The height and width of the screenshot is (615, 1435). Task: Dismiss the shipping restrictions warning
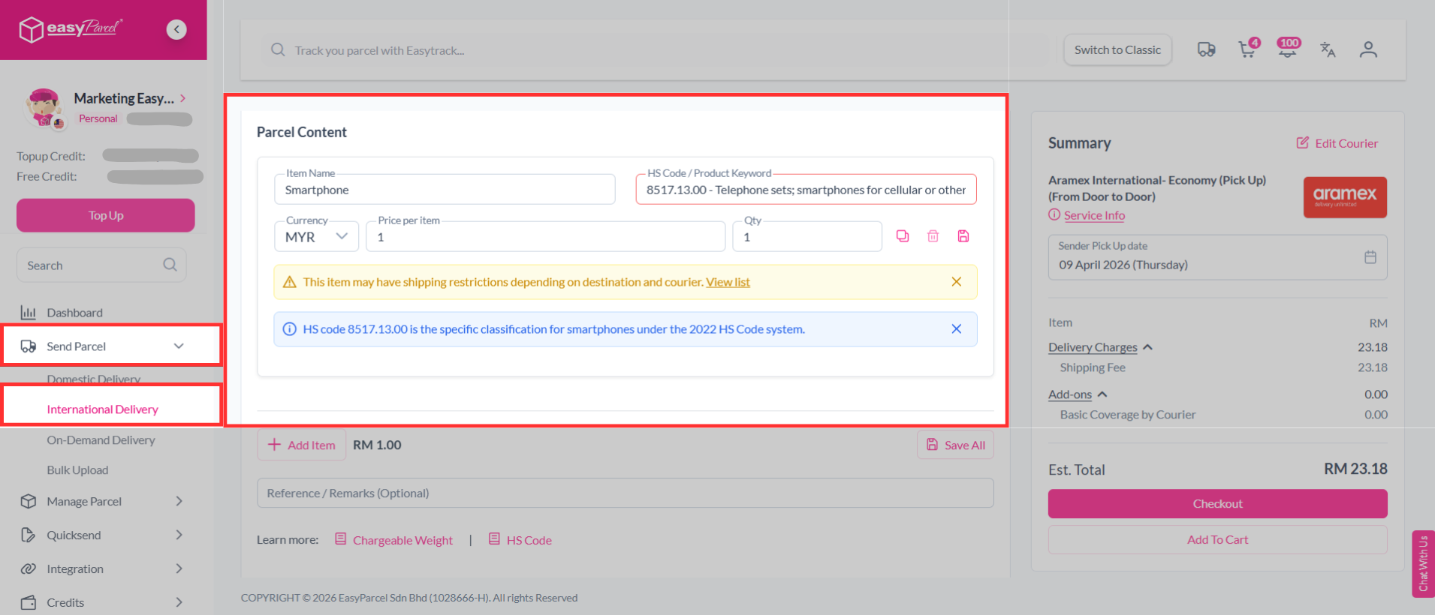click(956, 282)
